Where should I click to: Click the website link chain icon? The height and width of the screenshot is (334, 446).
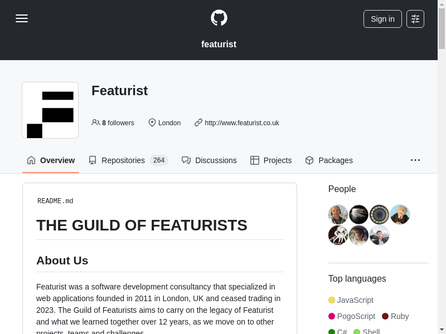click(x=198, y=122)
